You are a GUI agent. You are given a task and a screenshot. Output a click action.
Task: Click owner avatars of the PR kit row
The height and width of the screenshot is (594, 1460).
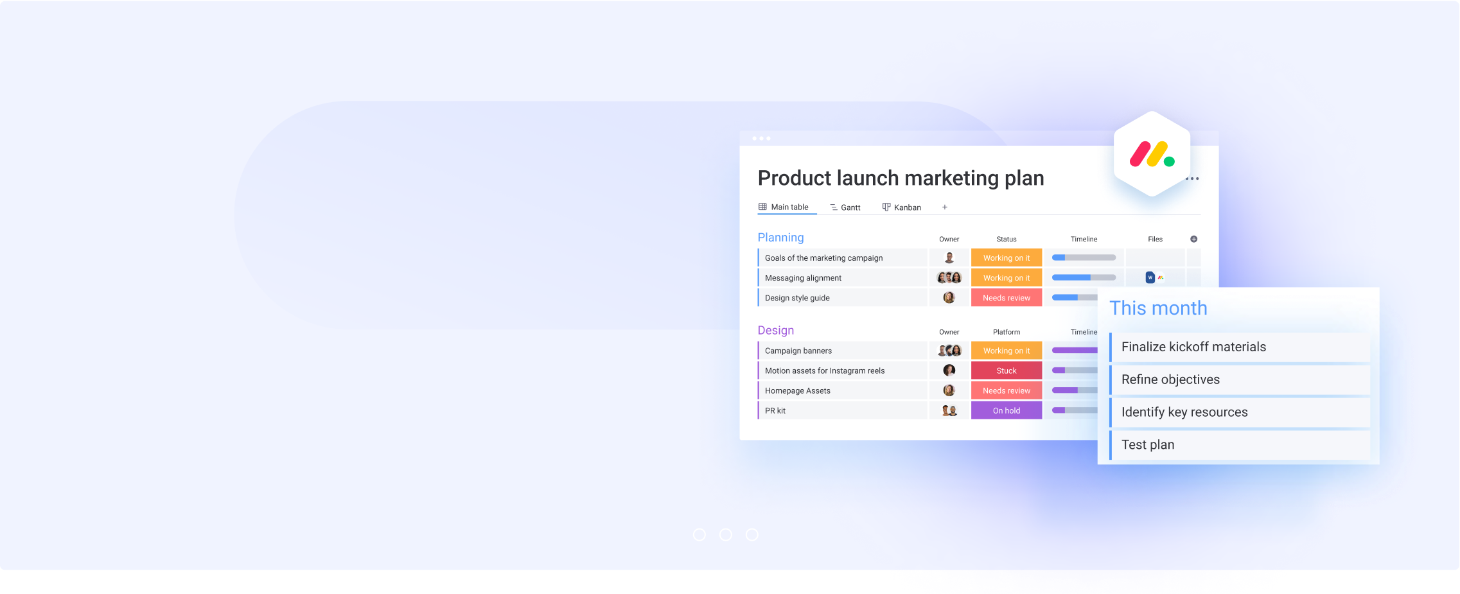point(949,410)
